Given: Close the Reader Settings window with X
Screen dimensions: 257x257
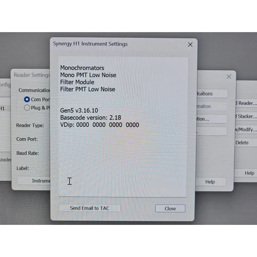Looking at the screenshot, I should tap(229, 77).
